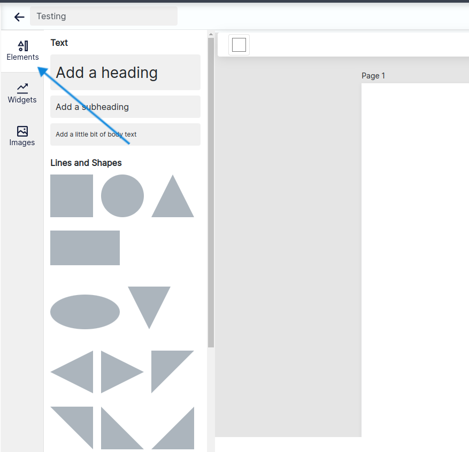Open the Elements sidebar tab

pyautogui.click(x=22, y=51)
